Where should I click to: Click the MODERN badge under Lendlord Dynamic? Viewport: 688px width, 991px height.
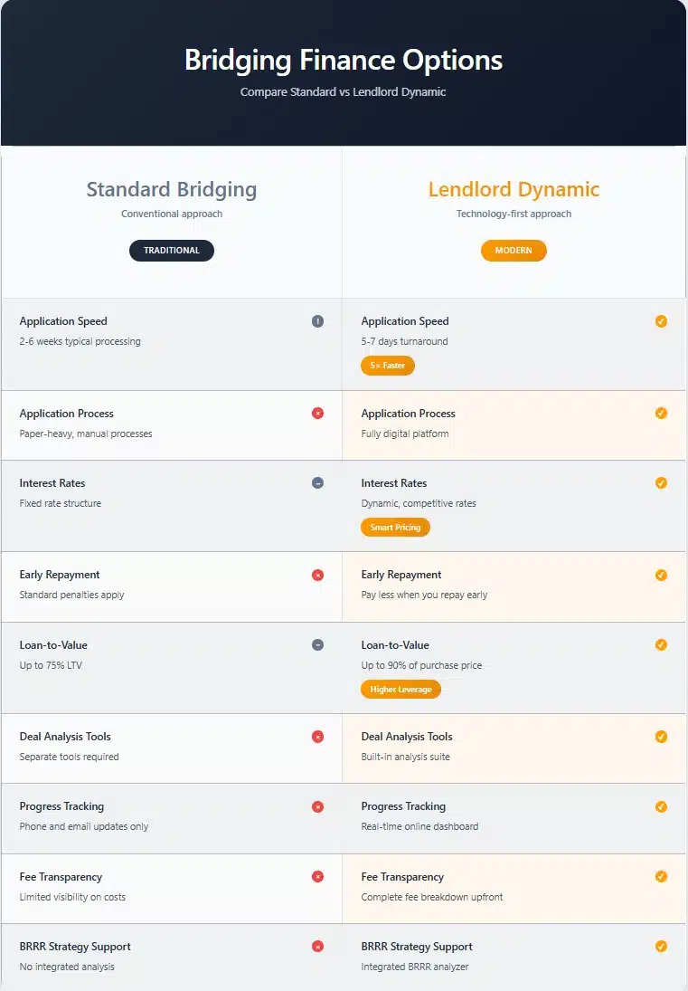pos(514,251)
